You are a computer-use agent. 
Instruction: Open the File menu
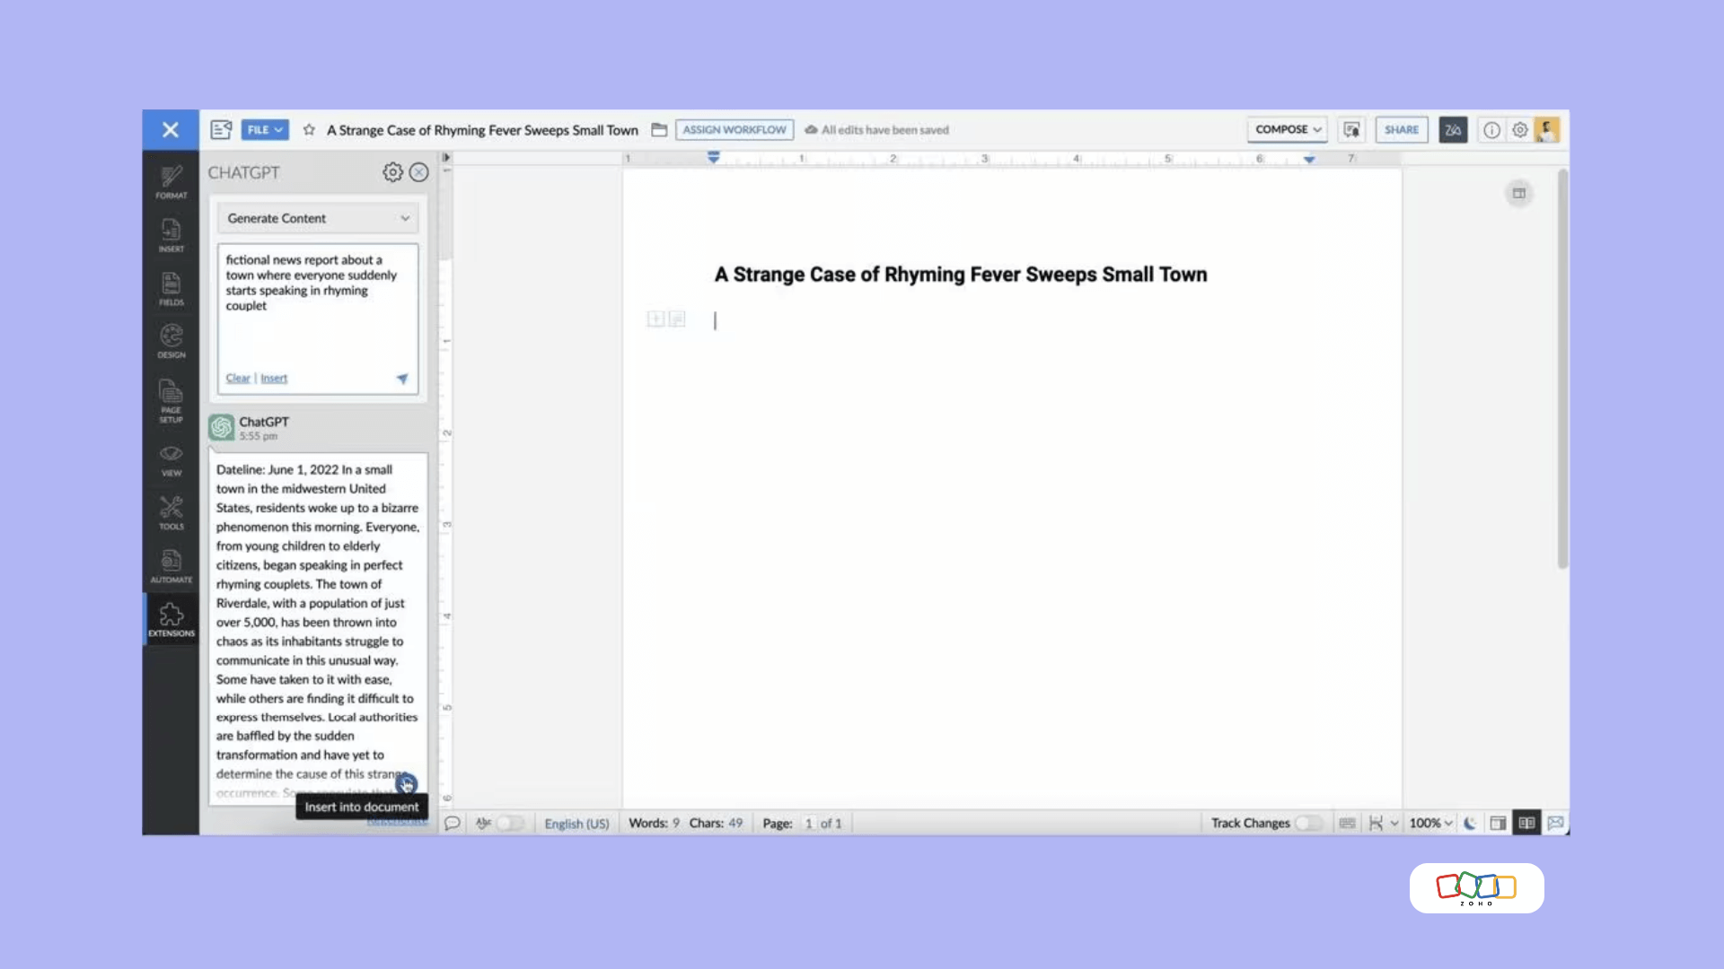tap(265, 130)
